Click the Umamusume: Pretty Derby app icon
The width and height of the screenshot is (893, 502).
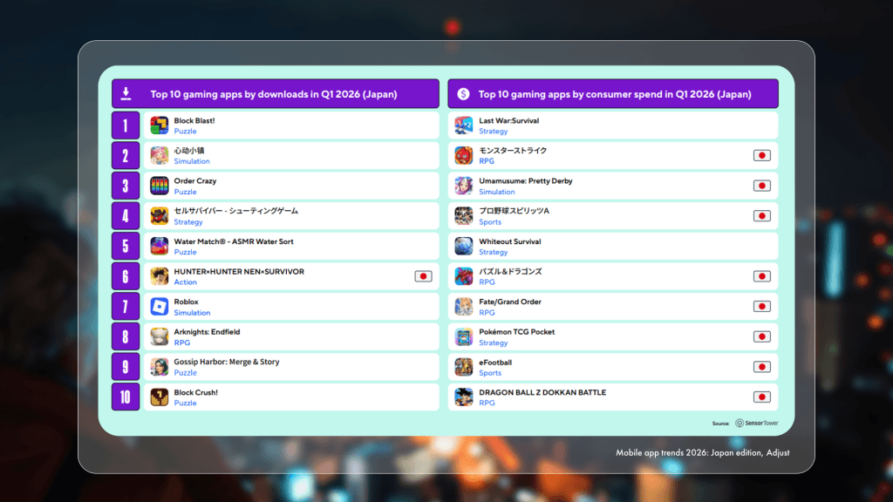464,186
